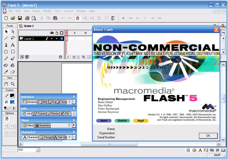Toggle eye column to hide all layers
Viewport: 228px width, 159px height.
click(x=52, y=33)
